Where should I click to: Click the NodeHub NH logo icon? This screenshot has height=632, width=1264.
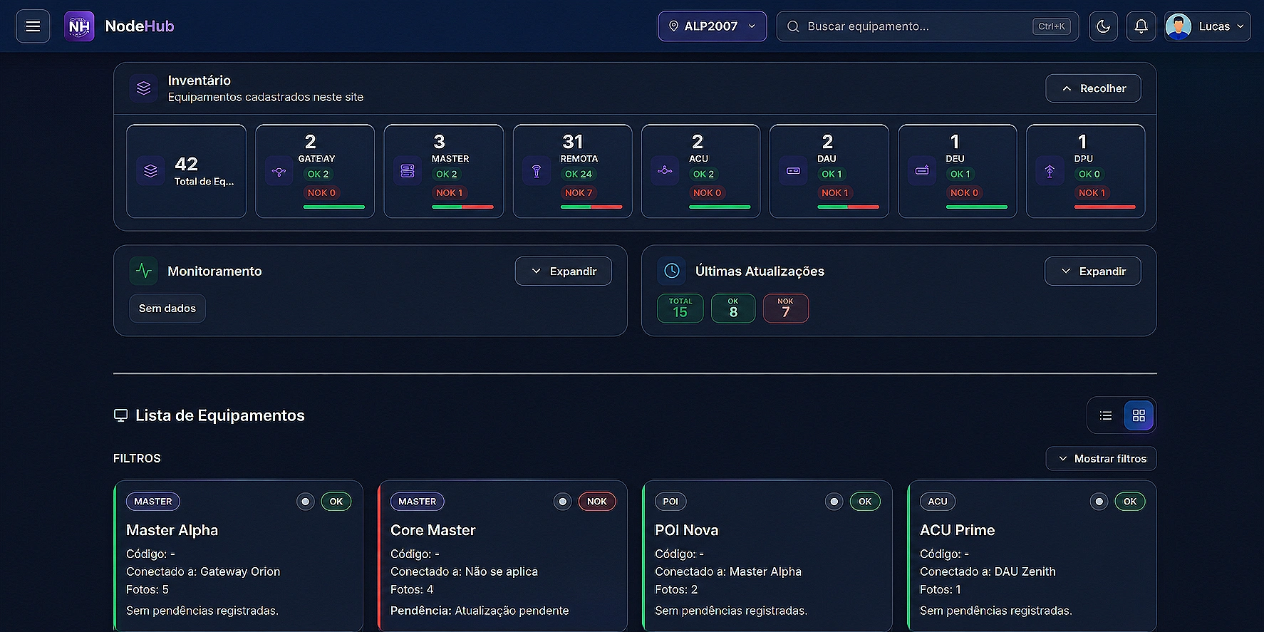click(x=79, y=26)
